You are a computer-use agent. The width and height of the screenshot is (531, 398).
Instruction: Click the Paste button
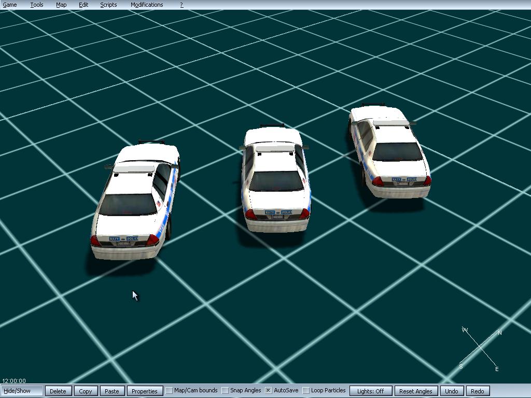click(112, 391)
